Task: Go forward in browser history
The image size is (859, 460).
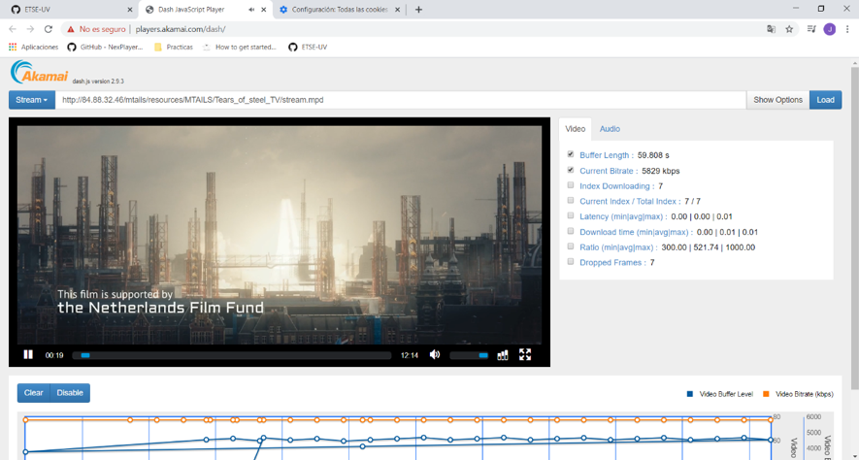Action: 30,29
